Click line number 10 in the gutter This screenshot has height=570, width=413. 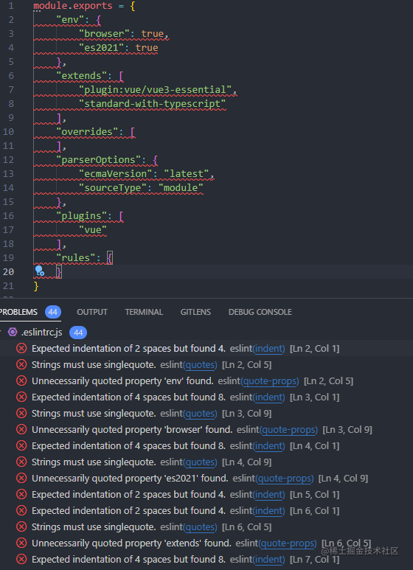pos(8,131)
